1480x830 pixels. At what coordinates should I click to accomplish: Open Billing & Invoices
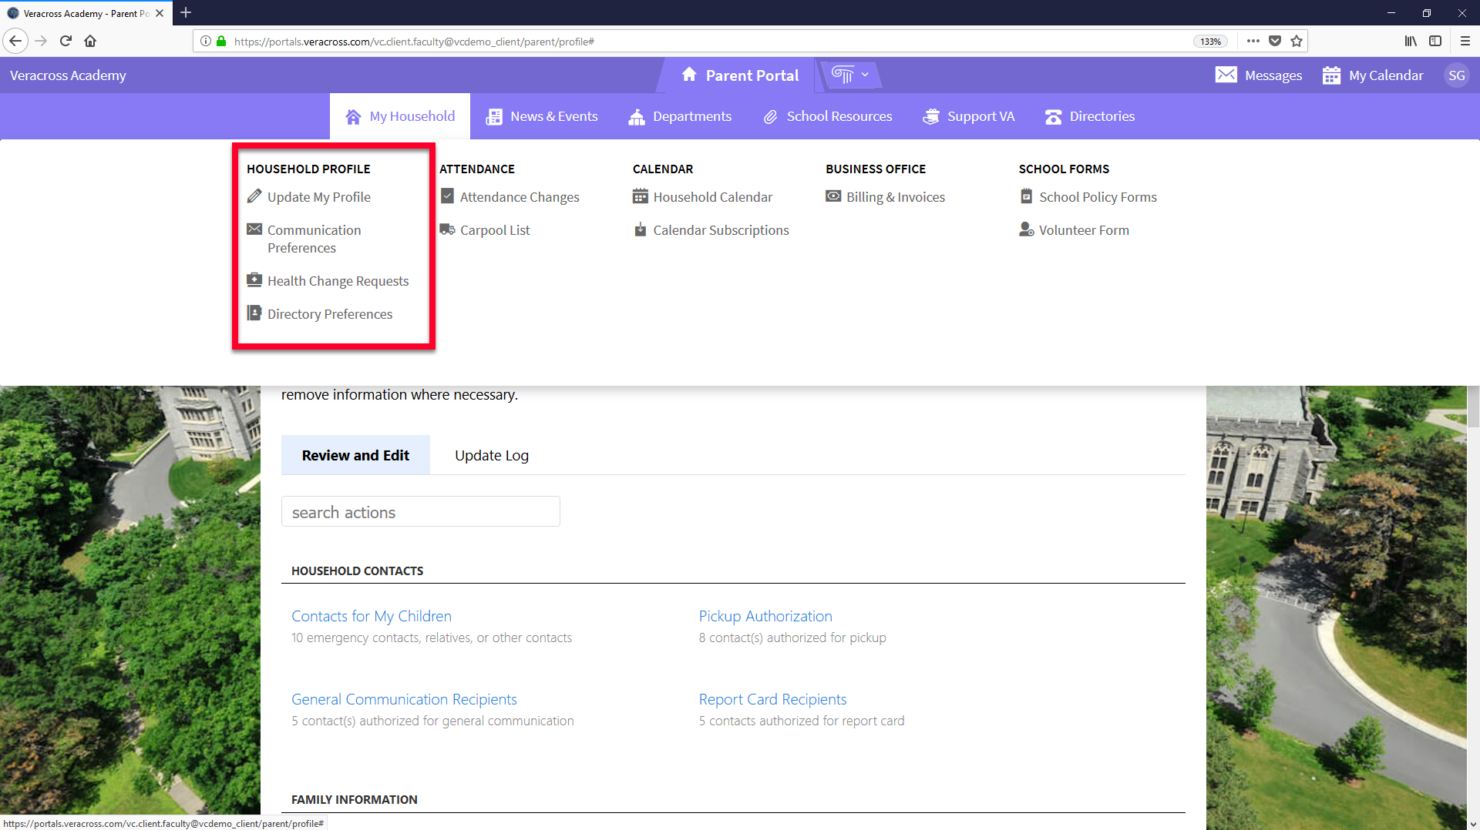[895, 197]
